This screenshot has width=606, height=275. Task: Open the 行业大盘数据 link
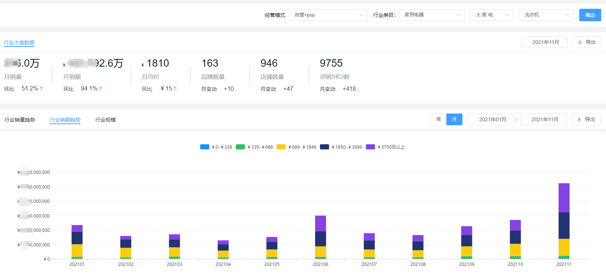[19, 42]
